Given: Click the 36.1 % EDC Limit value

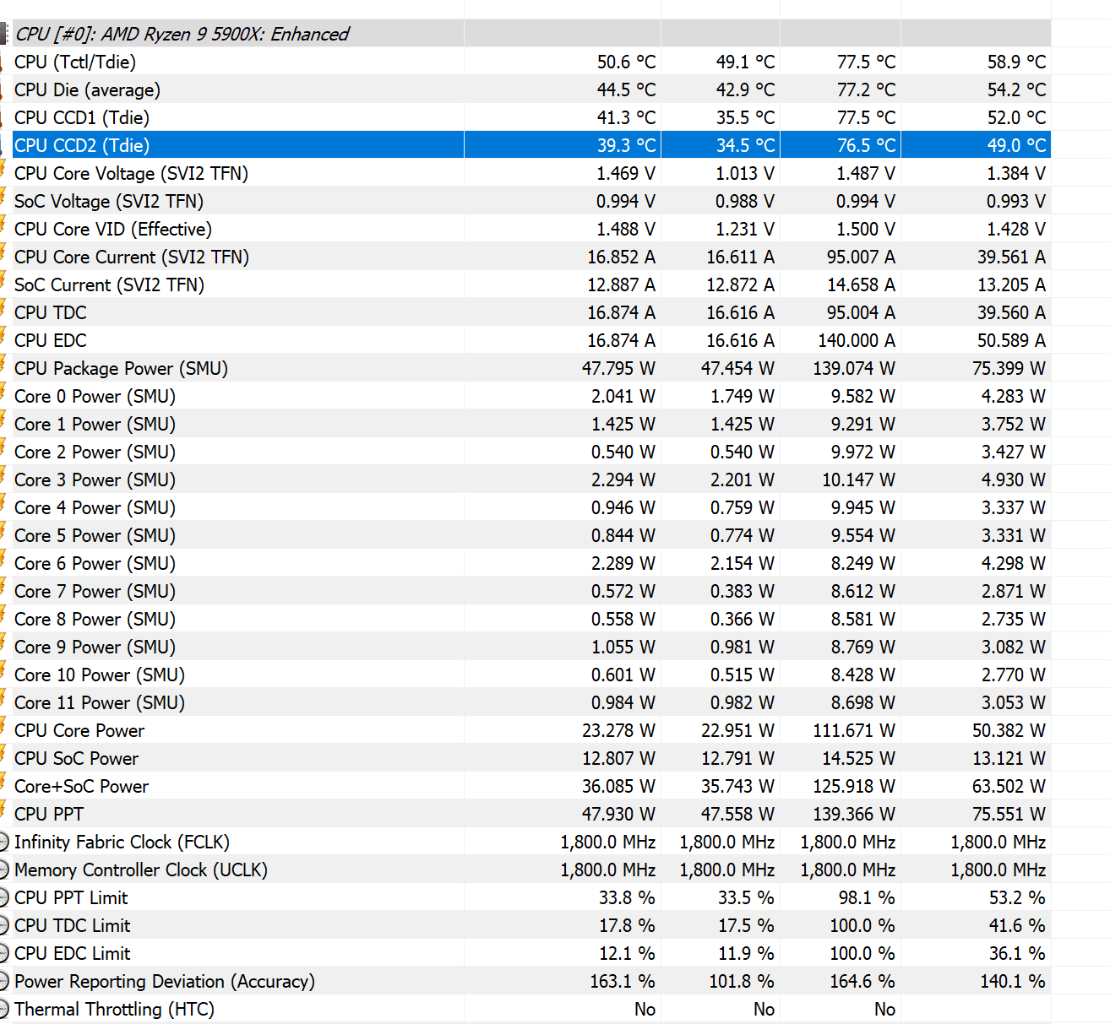Looking at the screenshot, I should point(1017,953).
